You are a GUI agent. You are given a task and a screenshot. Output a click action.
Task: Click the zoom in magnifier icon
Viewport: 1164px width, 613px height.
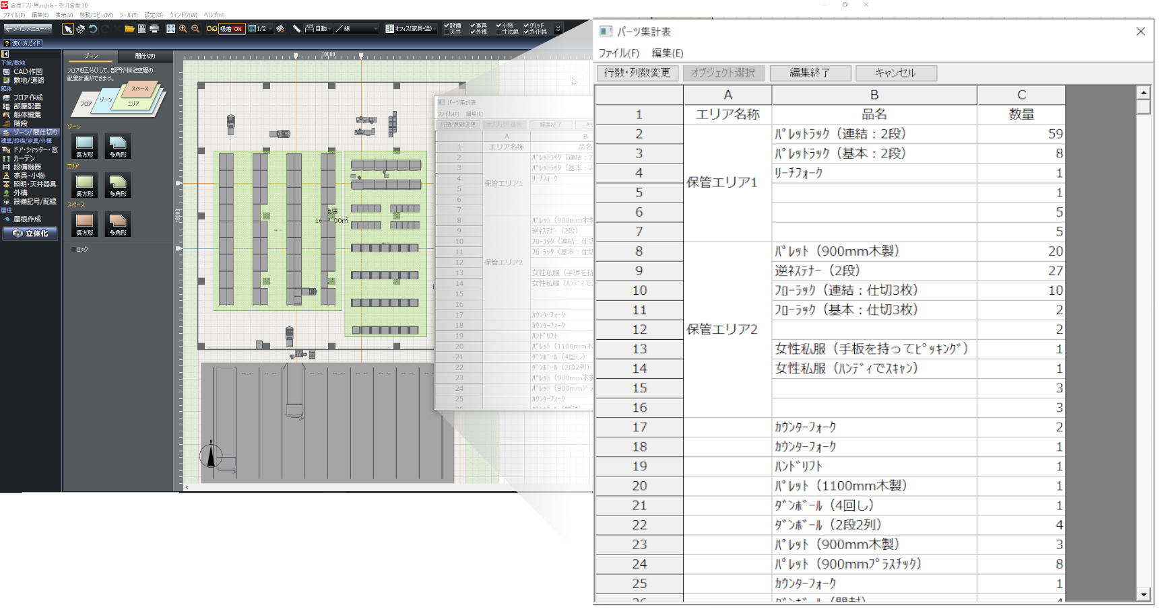point(183,29)
